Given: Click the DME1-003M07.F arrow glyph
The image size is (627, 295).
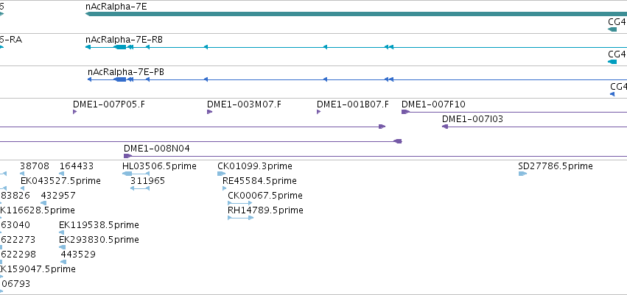Looking at the screenshot, I should (x=209, y=112).
